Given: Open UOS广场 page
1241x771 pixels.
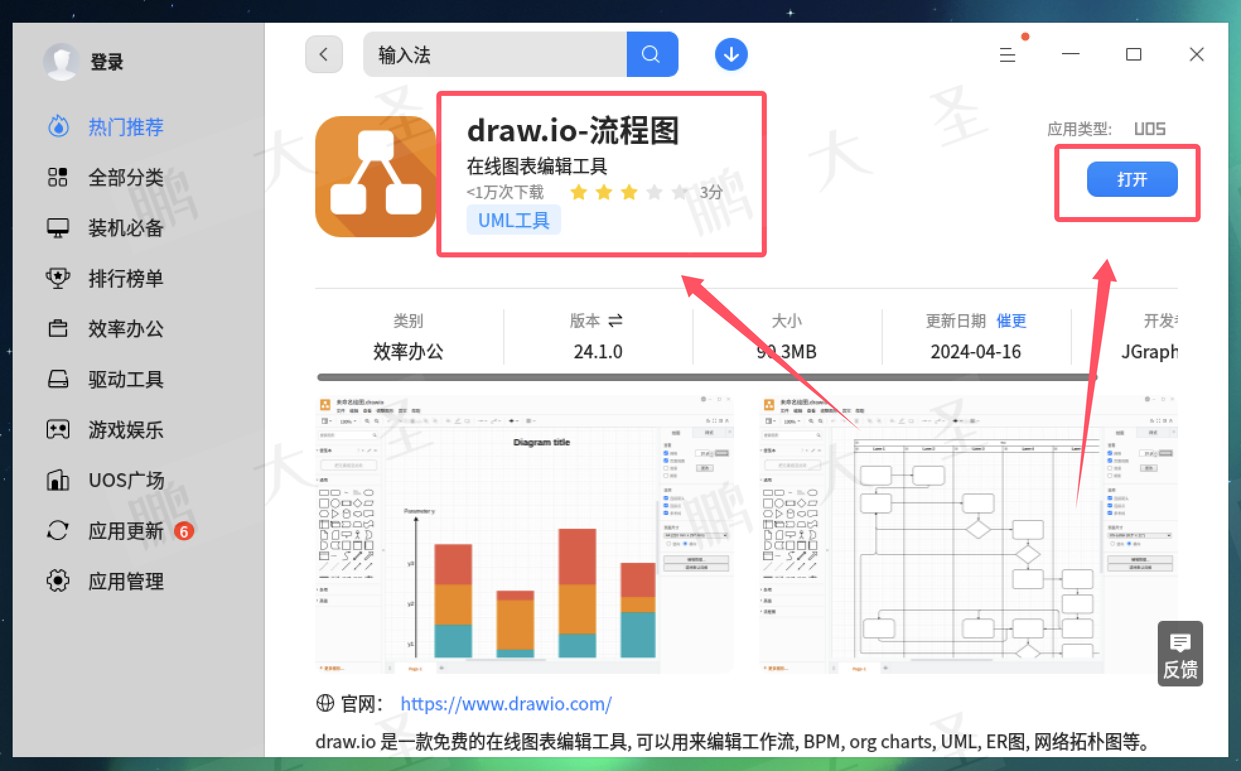Looking at the screenshot, I should (x=125, y=480).
